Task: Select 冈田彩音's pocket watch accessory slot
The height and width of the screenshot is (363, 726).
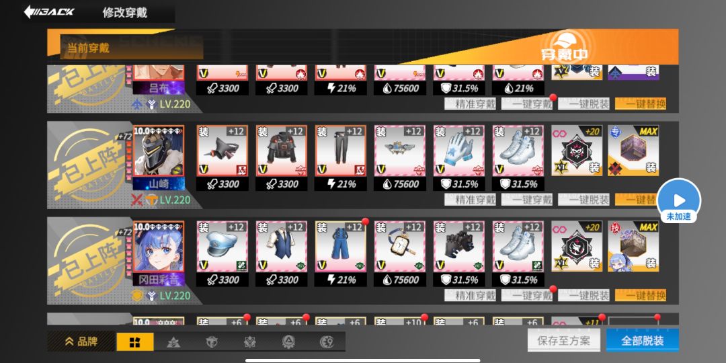Action: pos(400,246)
